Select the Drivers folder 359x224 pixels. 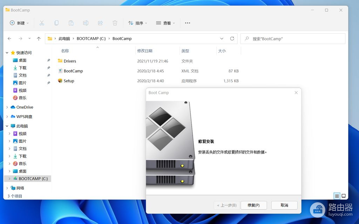point(70,61)
